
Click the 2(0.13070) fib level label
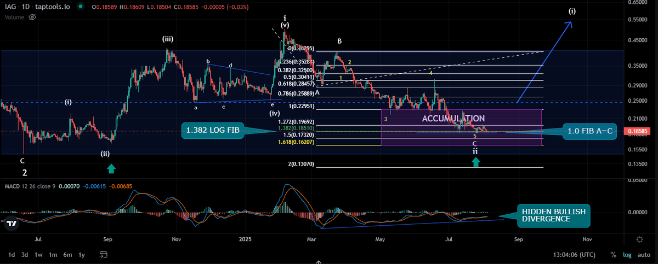302,163
